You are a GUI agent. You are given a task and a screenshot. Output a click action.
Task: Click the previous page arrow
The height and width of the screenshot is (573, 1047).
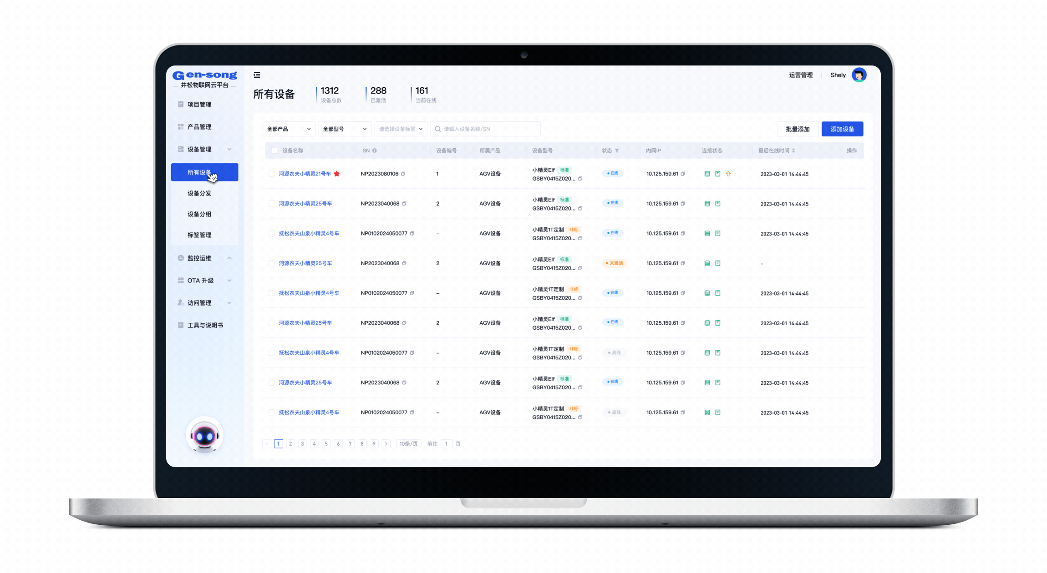pyautogui.click(x=267, y=444)
